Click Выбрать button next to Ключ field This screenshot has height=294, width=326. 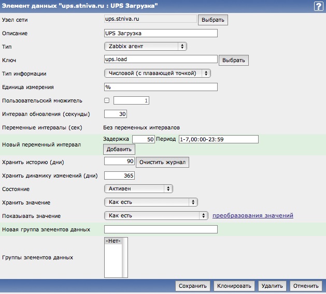coord(233,61)
